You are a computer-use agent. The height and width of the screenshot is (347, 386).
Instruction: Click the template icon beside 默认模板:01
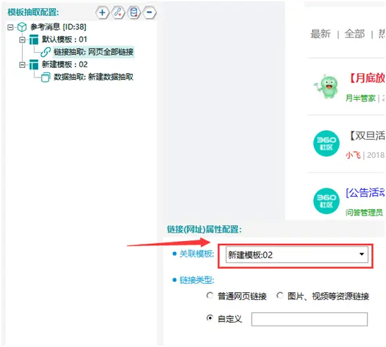pos(34,39)
